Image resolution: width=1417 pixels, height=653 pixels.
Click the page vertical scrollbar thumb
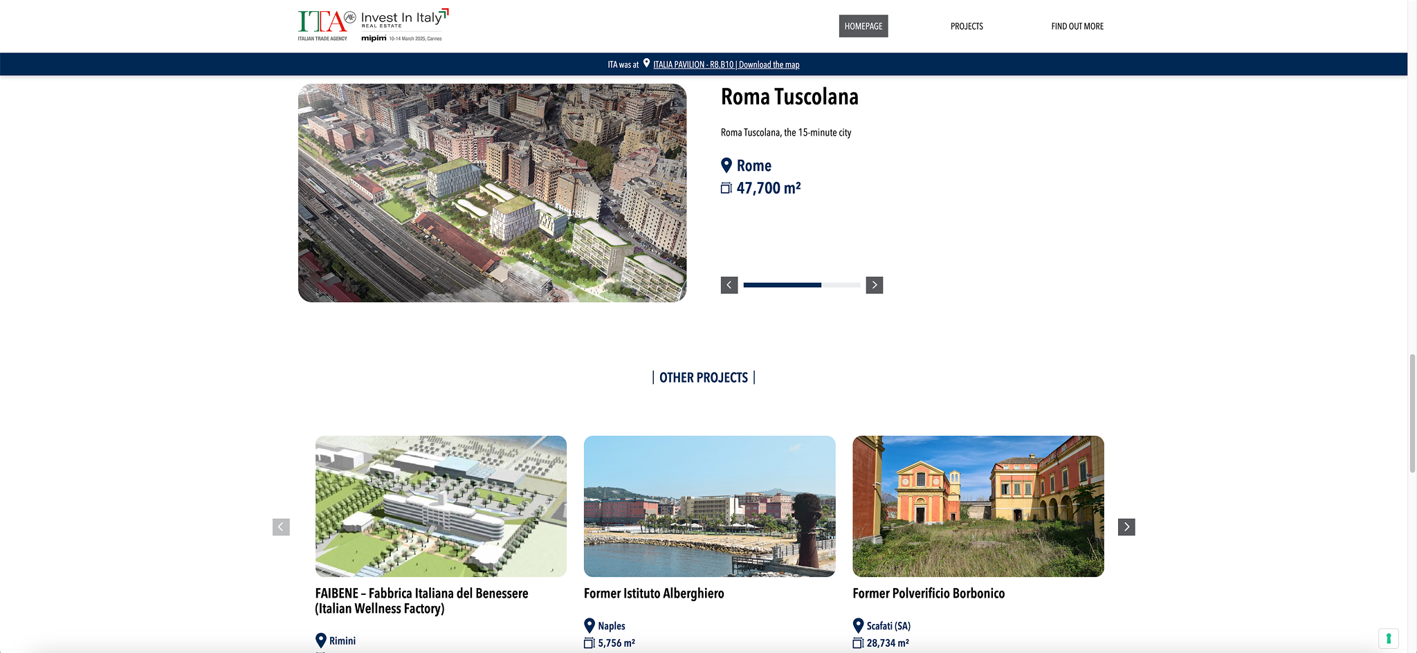1412,413
